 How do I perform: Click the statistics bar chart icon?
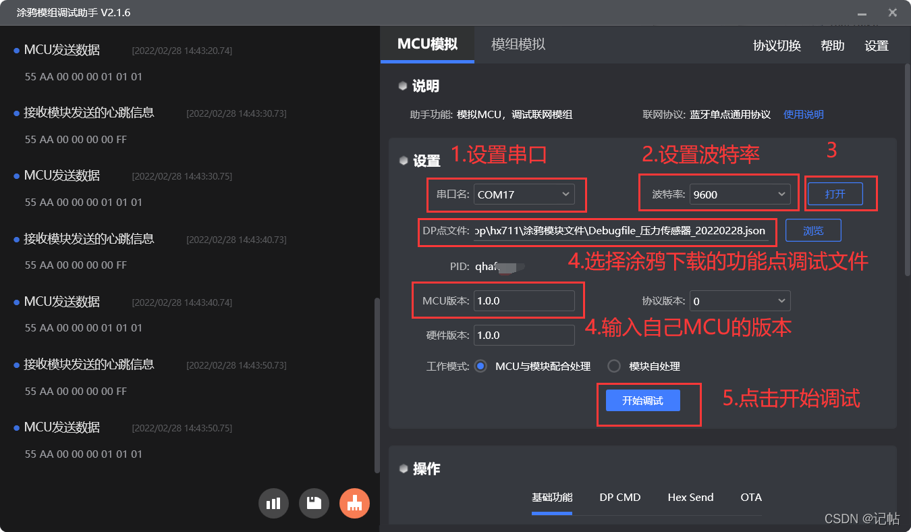pyautogui.click(x=273, y=502)
